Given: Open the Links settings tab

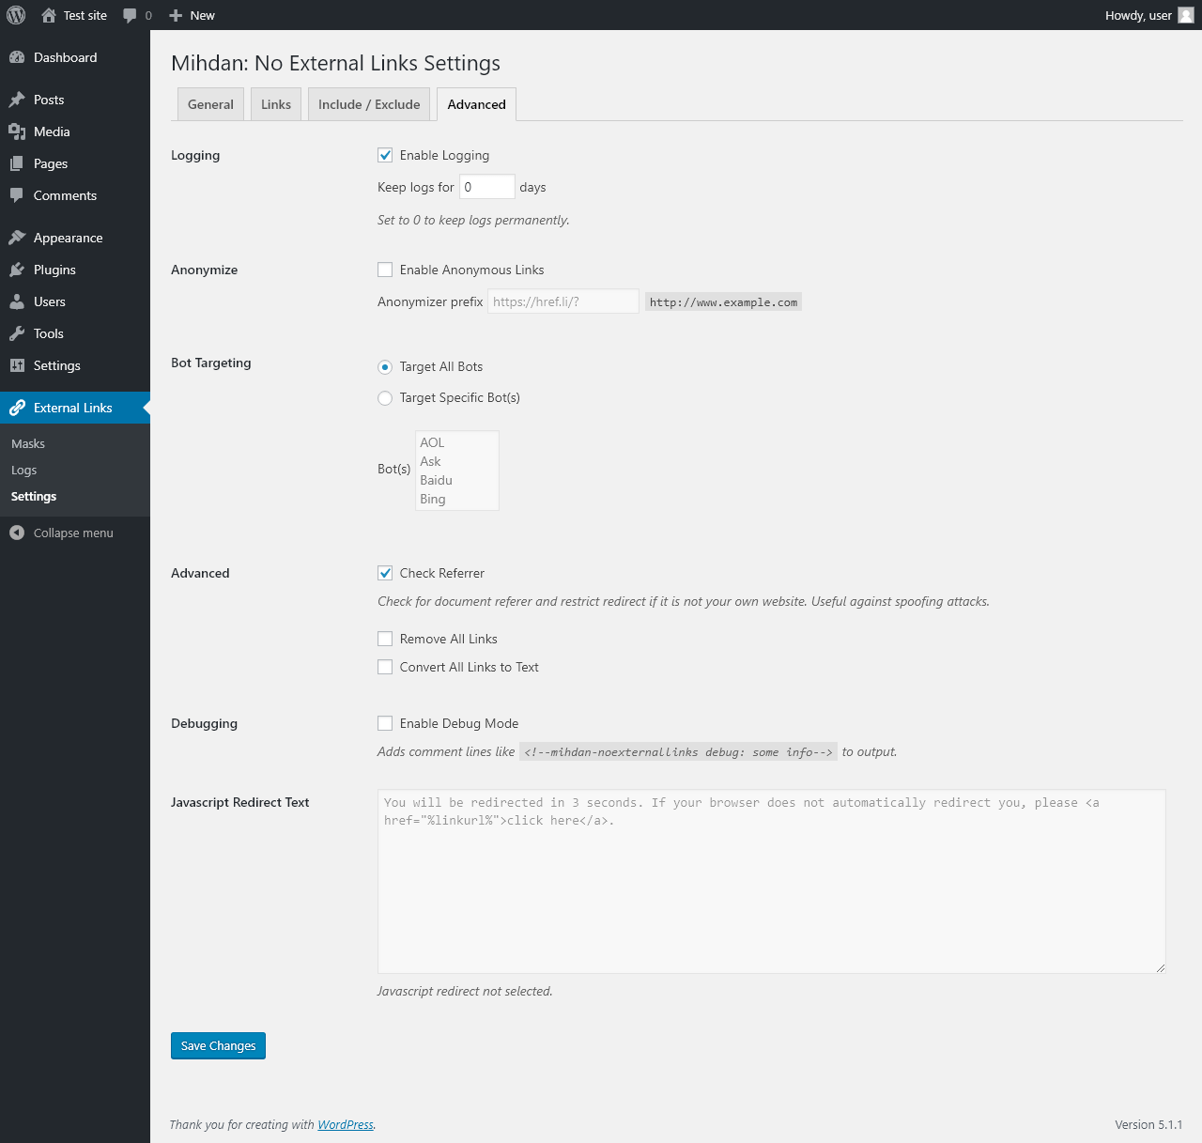Looking at the screenshot, I should pyautogui.click(x=276, y=104).
